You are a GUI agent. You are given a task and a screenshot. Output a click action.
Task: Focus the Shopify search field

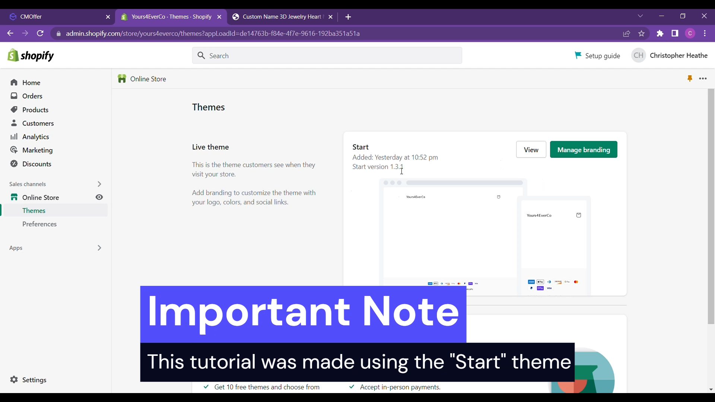[x=327, y=55]
